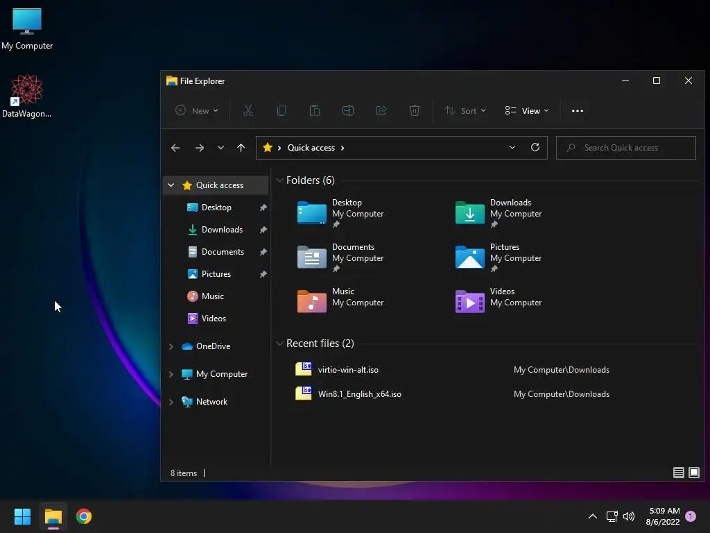Click the Quick access breadcrumb in address bar
The width and height of the screenshot is (710, 533).
(x=311, y=148)
